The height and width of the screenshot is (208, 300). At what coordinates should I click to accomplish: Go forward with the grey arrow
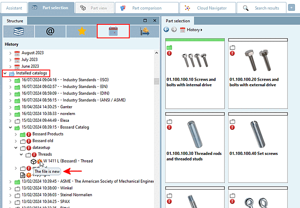pyautogui.click(x=174, y=30)
